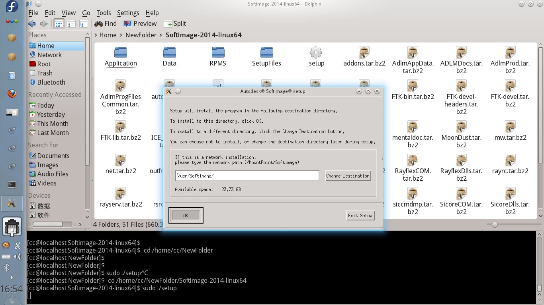Click Exit Setup button
The height and width of the screenshot is (305, 544).
click(x=360, y=215)
